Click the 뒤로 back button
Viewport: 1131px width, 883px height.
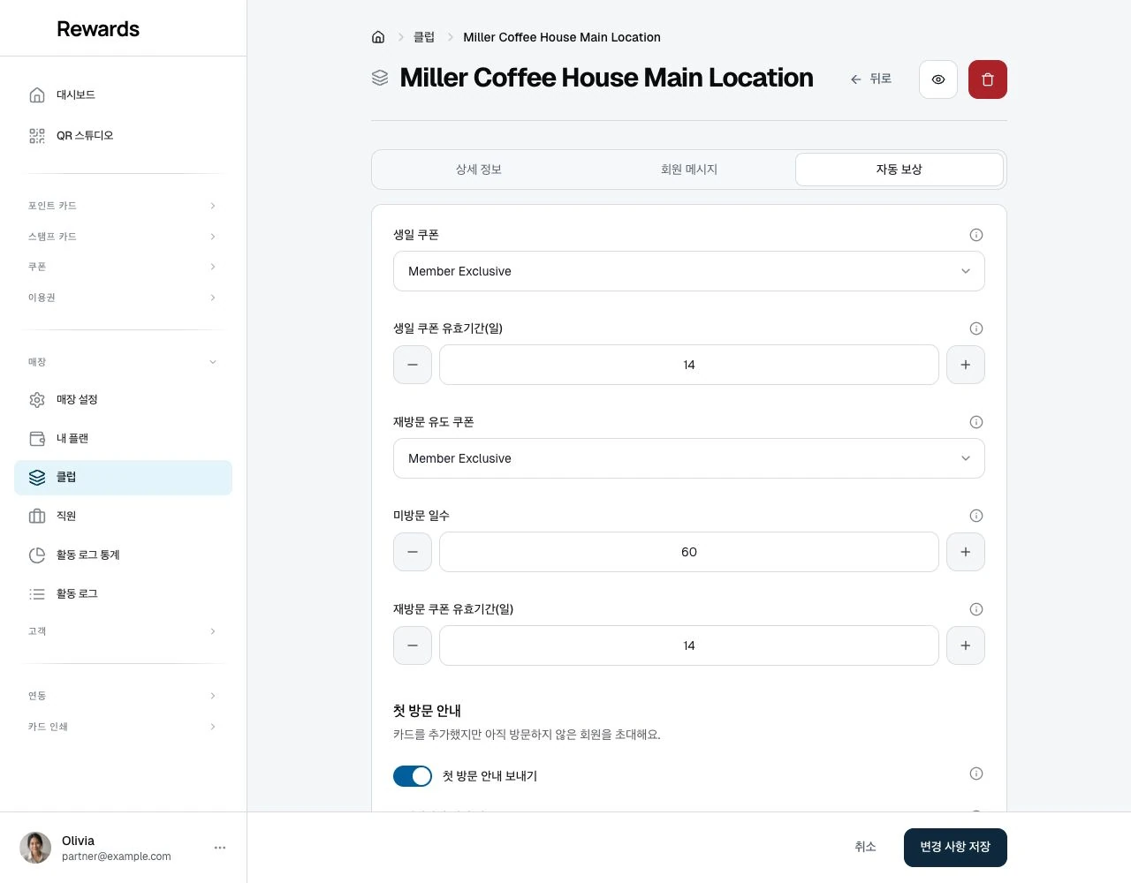[x=871, y=79]
